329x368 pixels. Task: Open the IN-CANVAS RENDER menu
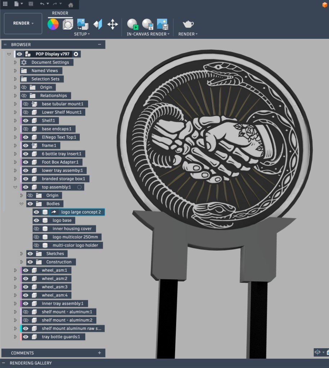(x=148, y=34)
